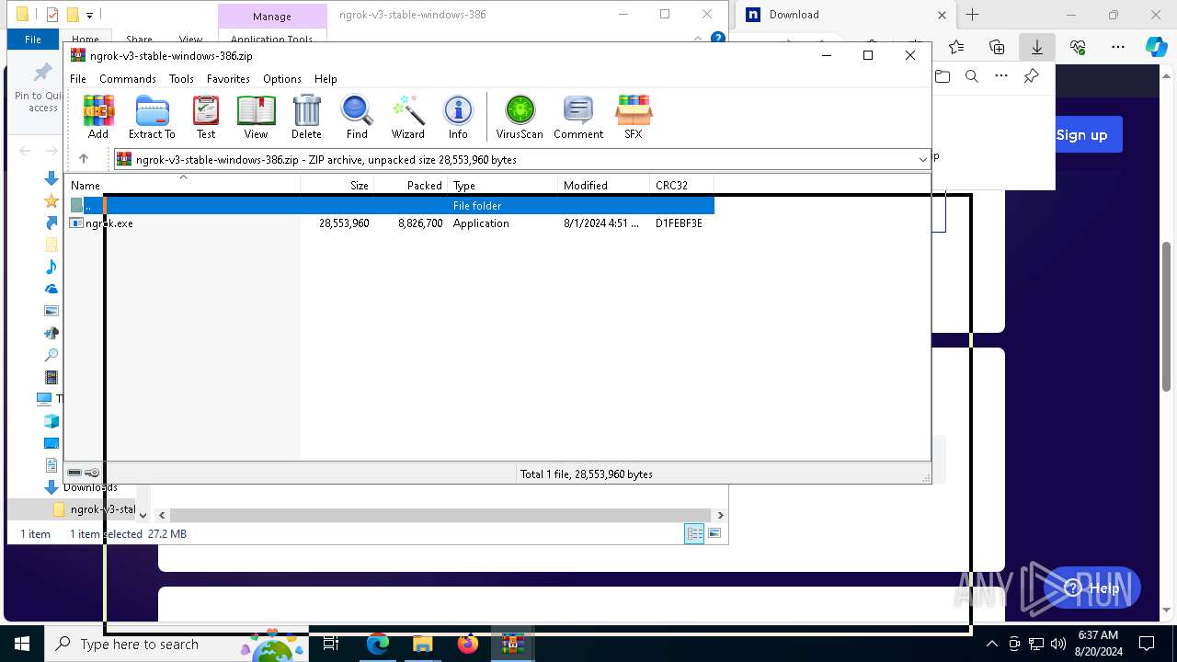Viewport: 1177px width, 662px height.
Task: Click the Edge Downloads arrow icon
Action: [x=1037, y=47]
